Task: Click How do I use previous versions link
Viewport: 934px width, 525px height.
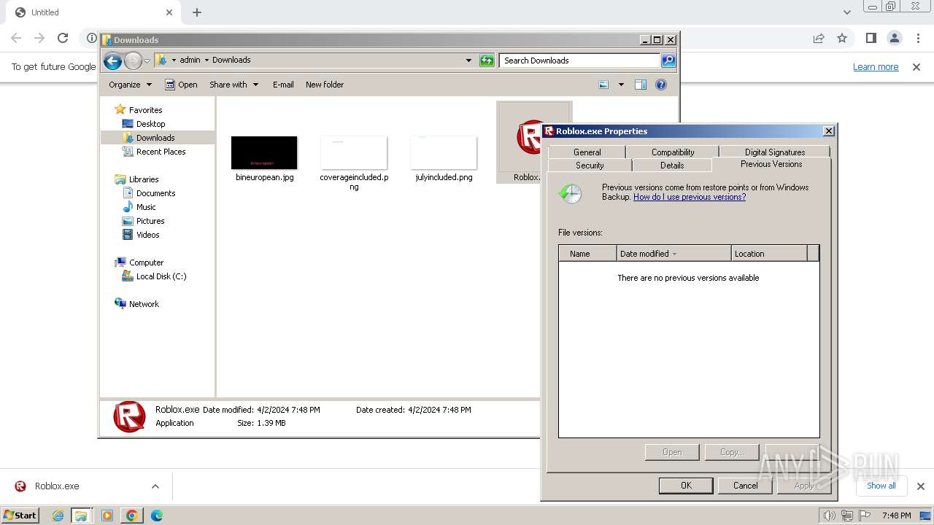Action: coord(690,197)
